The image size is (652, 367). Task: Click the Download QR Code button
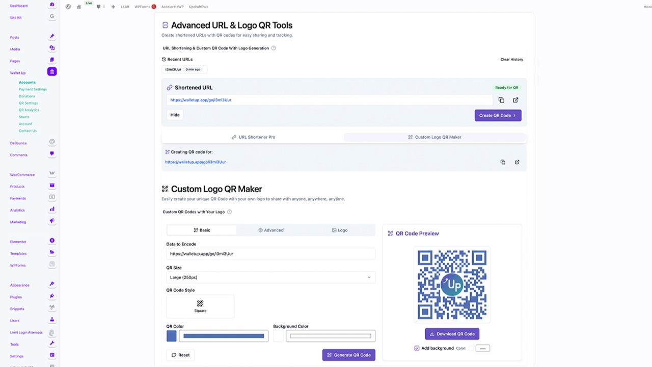click(452, 334)
